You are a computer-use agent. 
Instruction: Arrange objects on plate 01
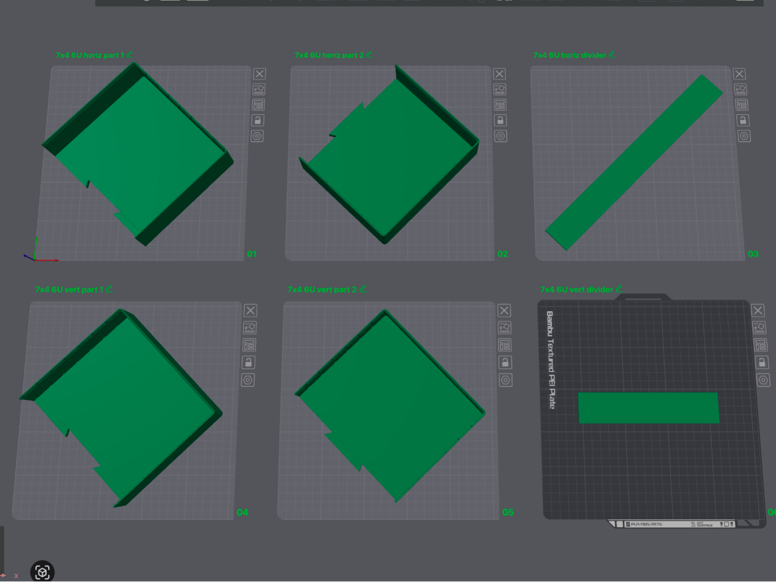258,105
